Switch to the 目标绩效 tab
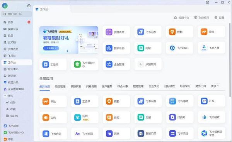This screenshot has height=142, width=232. point(170,86)
